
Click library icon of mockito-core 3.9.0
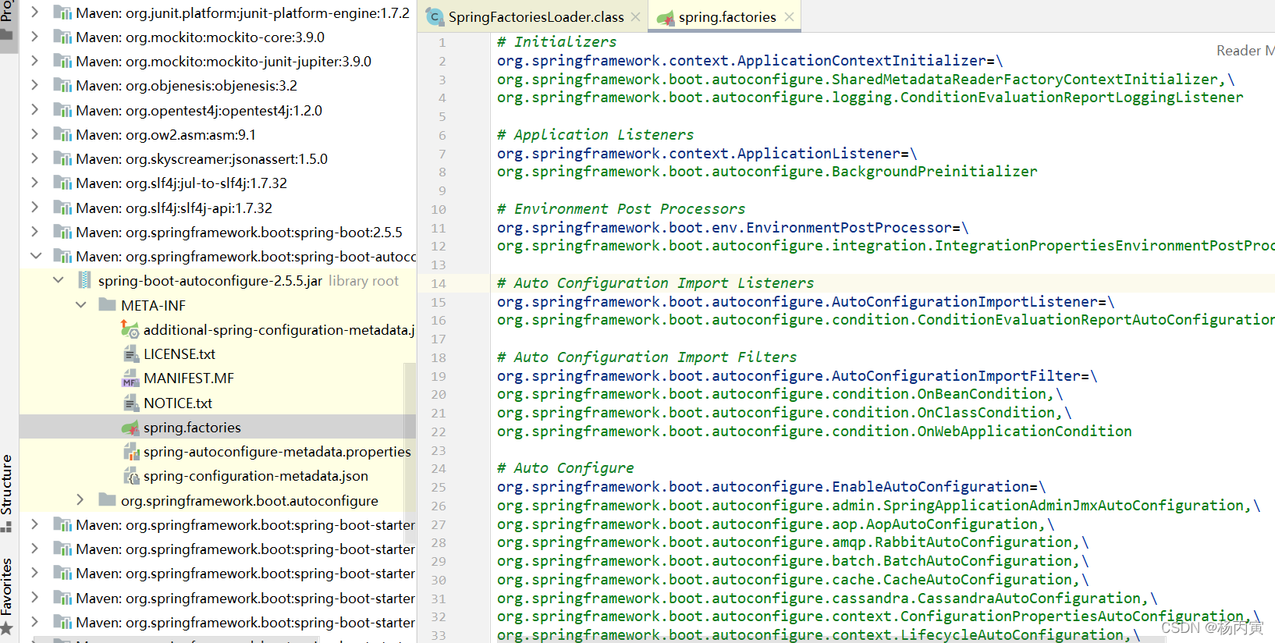pyautogui.click(x=62, y=37)
